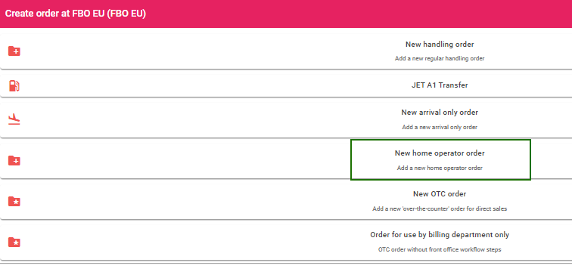Screen dimensions: 572x278
Task: Click 'OTC order without front office workflow steps' text
Action: 440,249
